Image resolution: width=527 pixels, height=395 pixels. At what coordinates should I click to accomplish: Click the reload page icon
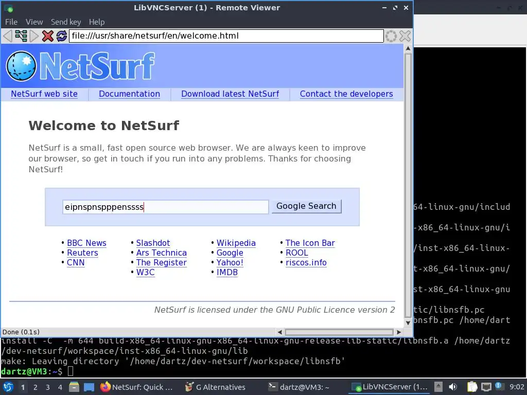61,36
